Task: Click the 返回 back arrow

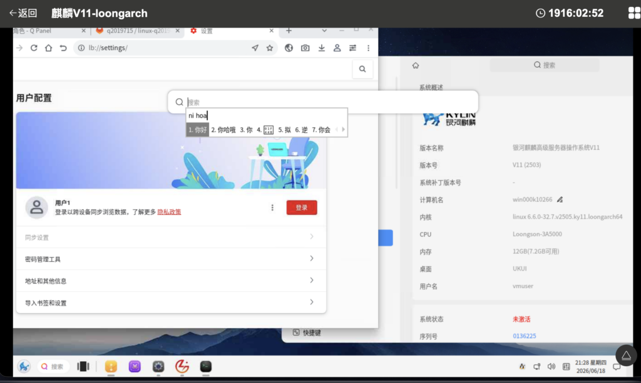Action: [23, 13]
